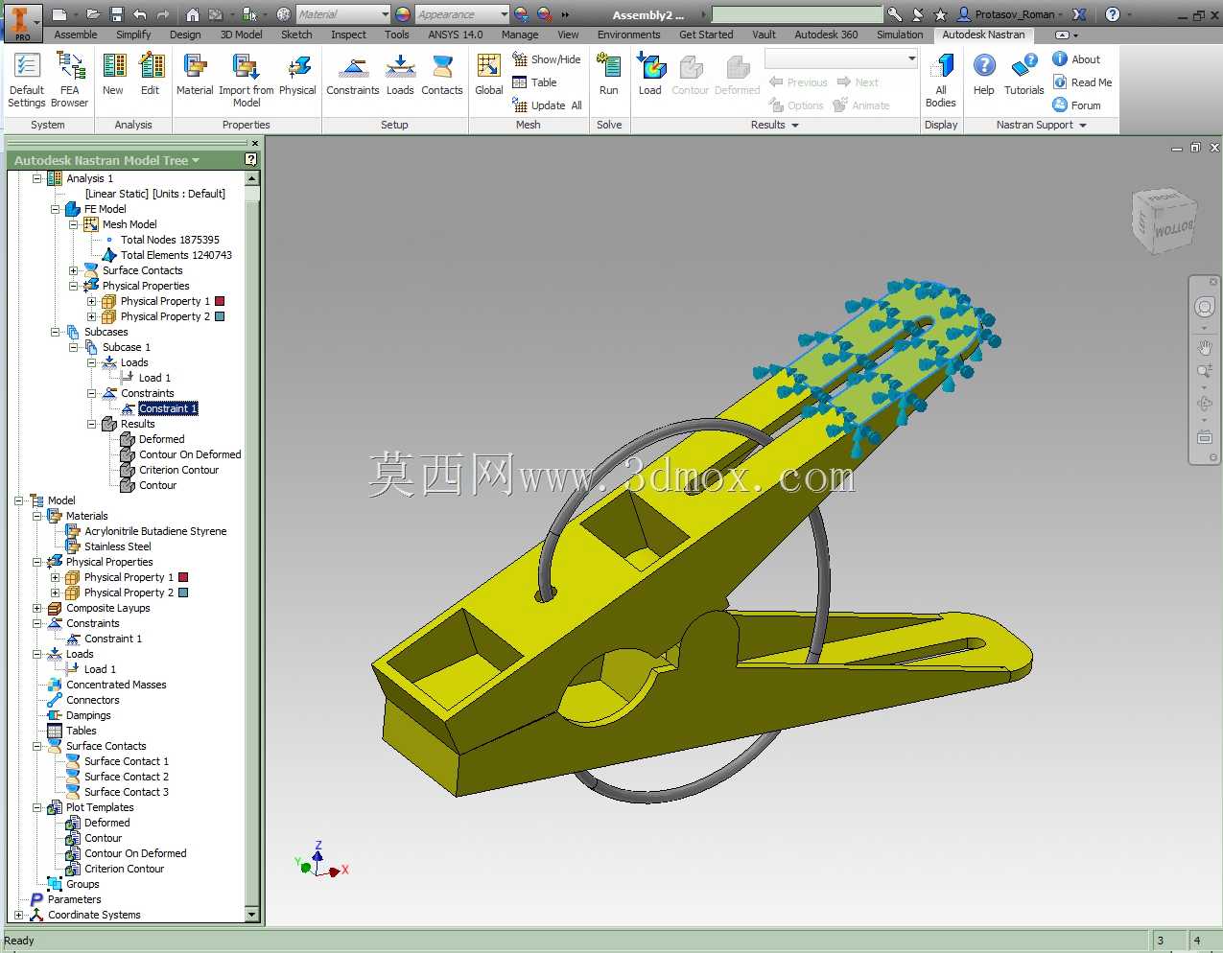
Task: Select the Stainless Steel material
Action: (x=118, y=546)
